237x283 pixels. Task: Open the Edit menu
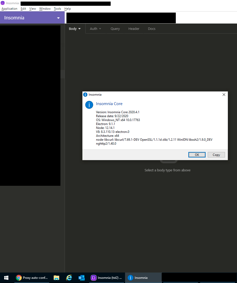click(23, 9)
